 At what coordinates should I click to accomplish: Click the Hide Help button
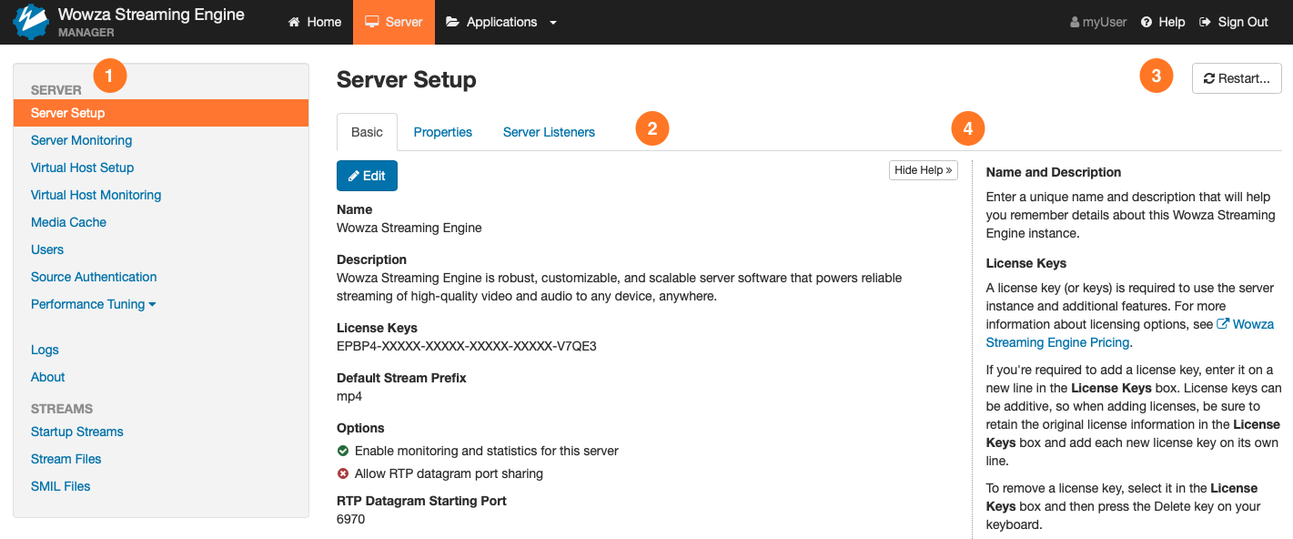923,170
